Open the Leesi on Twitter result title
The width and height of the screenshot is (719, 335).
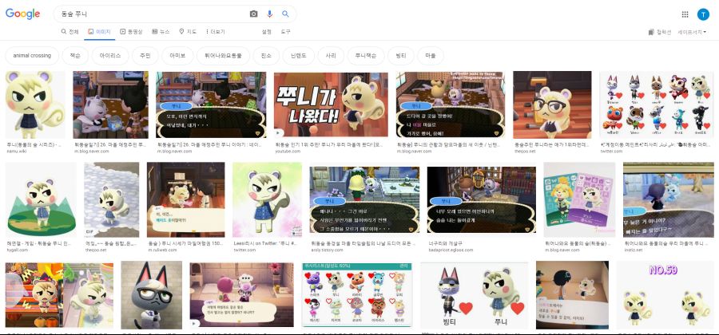click(266, 243)
